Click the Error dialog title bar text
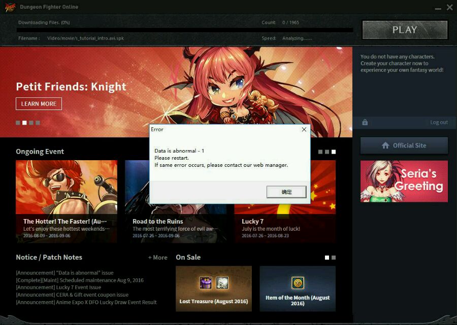The image size is (457, 325). (157, 129)
